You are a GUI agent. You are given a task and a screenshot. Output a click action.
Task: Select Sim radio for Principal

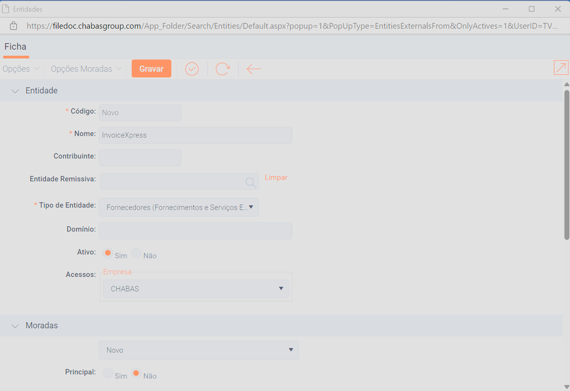(108, 373)
